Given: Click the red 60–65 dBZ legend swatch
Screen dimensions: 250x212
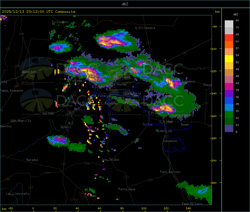Looking at the screenshot, I should click(x=229, y=38).
